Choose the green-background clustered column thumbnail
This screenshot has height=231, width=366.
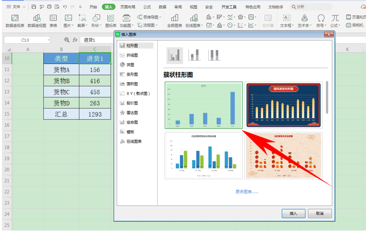point(203,105)
